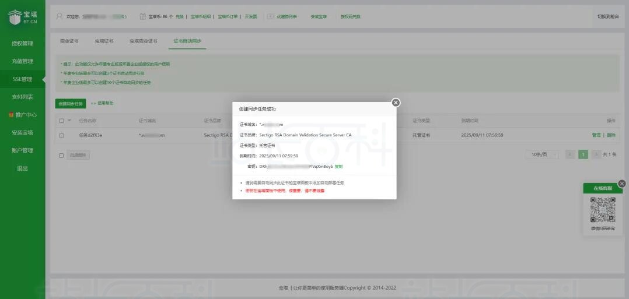Click the previous page arrow
The width and height of the screenshot is (629, 299).
pyautogui.click(x=570, y=154)
